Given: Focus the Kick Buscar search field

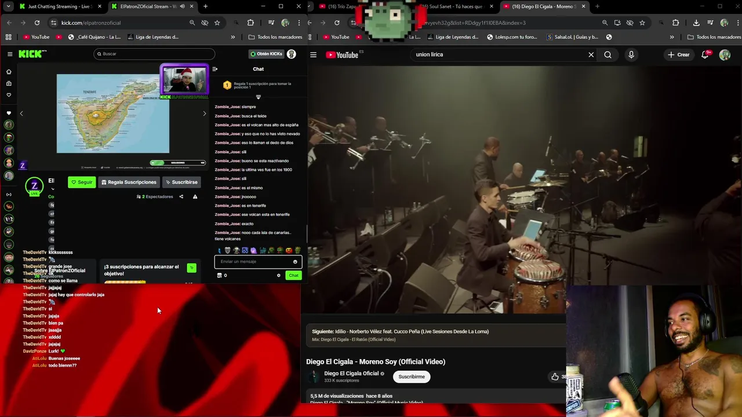Looking at the screenshot, I should (154, 54).
